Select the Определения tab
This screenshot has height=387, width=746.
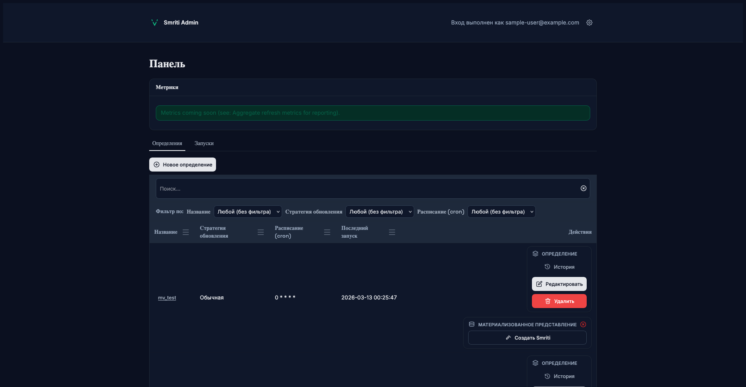pos(167,144)
